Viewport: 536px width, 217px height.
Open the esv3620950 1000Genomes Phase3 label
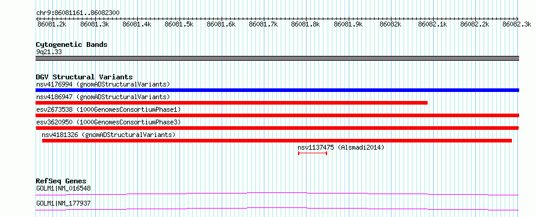point(108,122)
